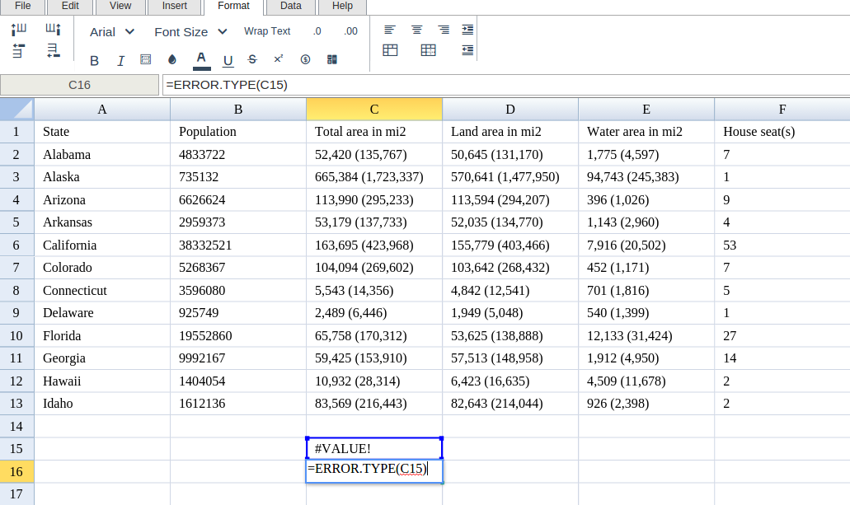Click the superscript icon
The width and height of the screenshot is (850, 505).
point(279,59)
